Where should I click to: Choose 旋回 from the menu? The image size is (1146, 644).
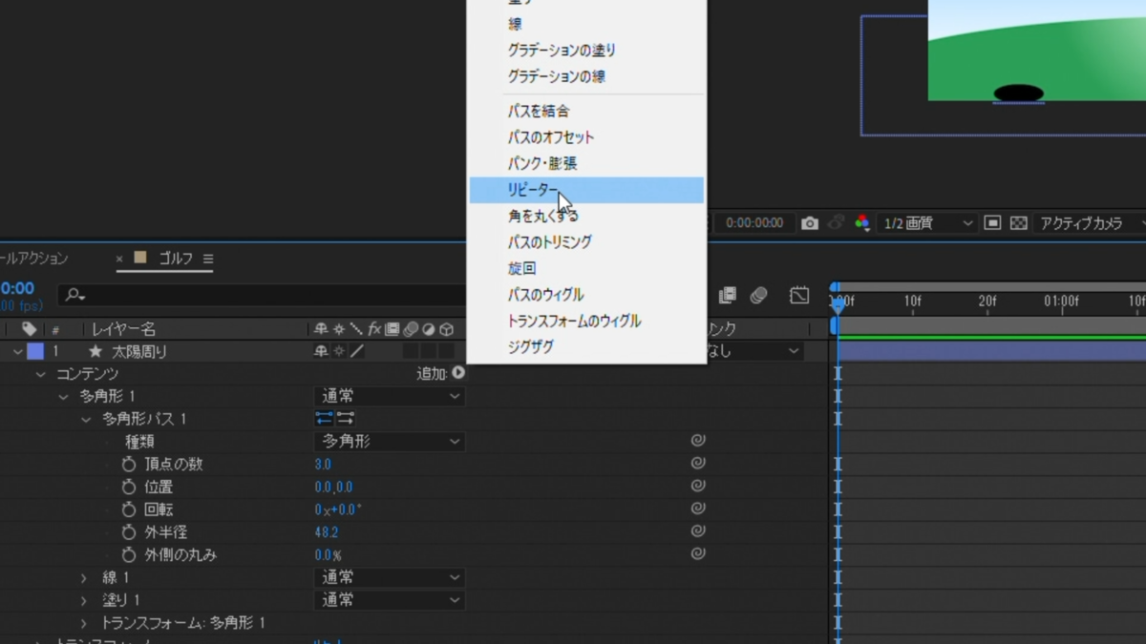[x=586, y=268]
